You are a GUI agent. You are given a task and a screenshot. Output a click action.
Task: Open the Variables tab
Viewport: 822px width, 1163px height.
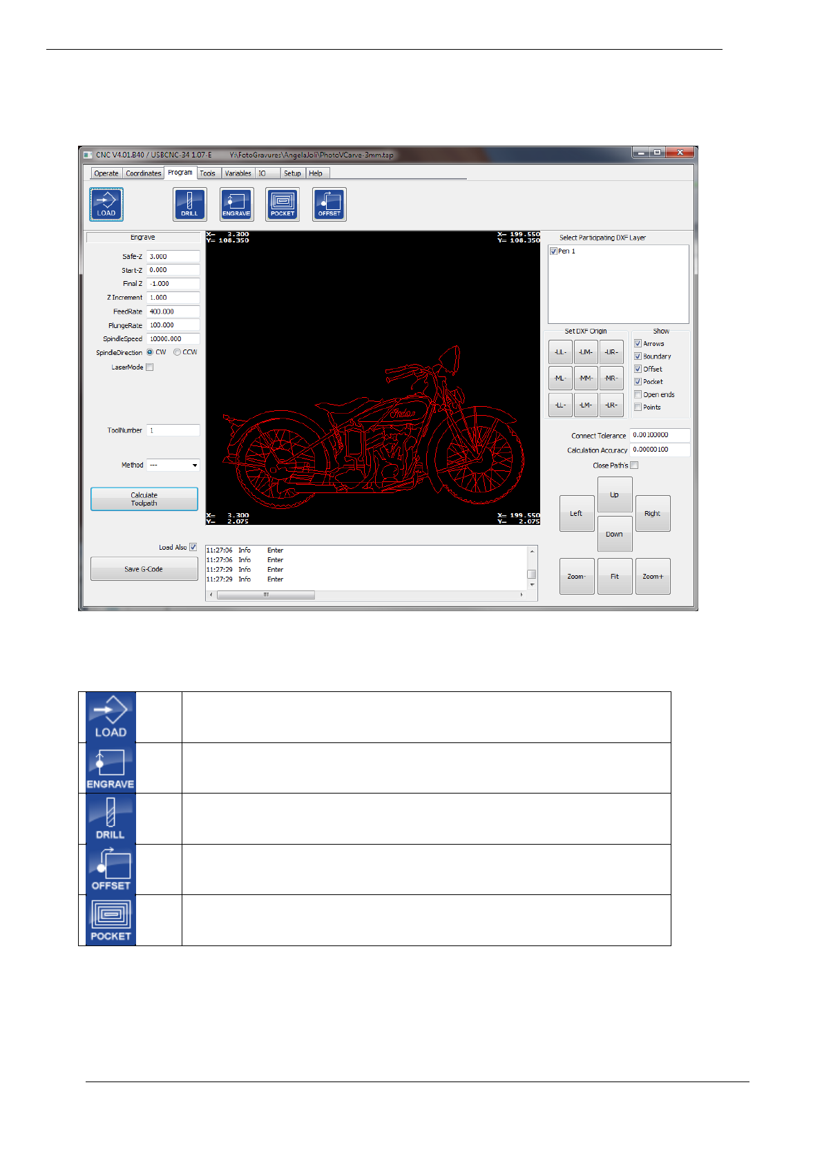pyautogui.click(x=238, y=173)
